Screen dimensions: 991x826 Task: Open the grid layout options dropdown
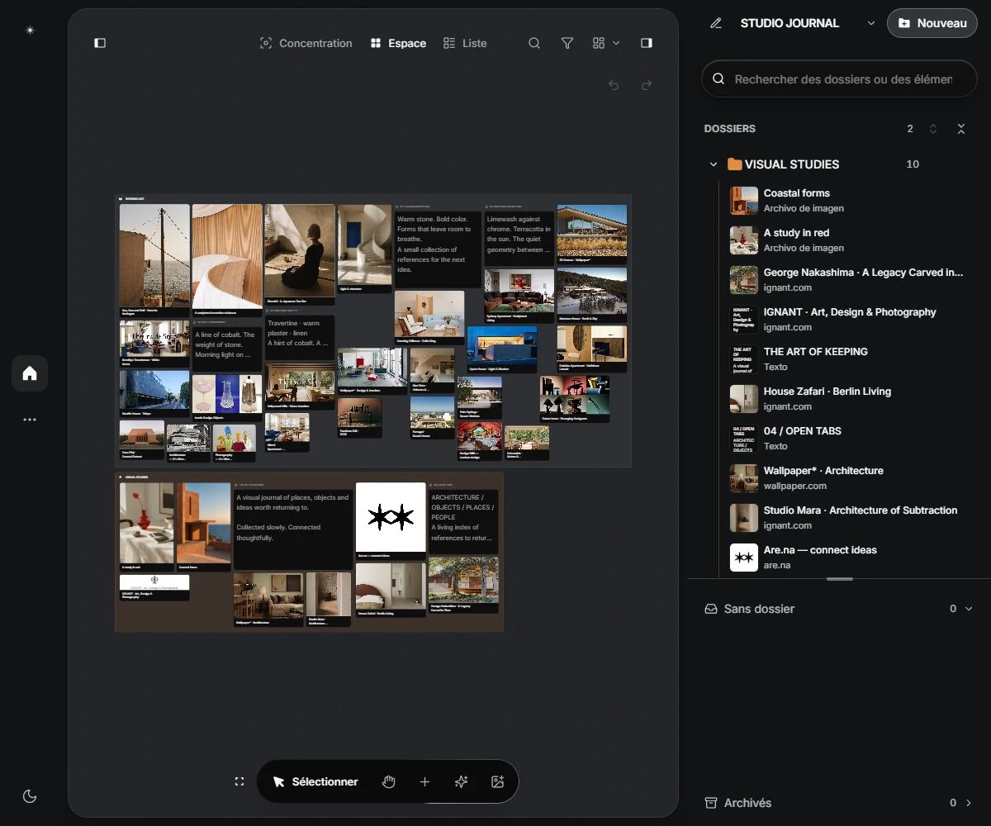[x=606, y=43]
